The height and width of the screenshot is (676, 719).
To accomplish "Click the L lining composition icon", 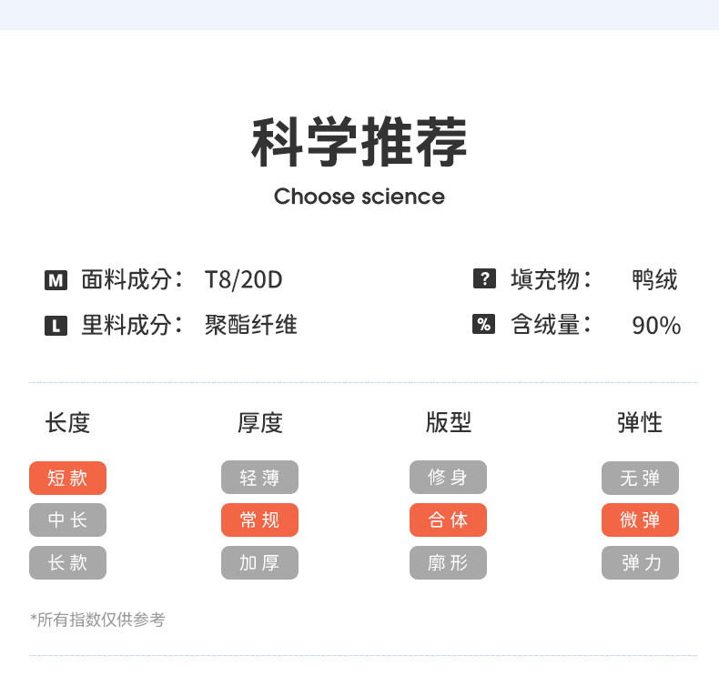I will point(56,325).
